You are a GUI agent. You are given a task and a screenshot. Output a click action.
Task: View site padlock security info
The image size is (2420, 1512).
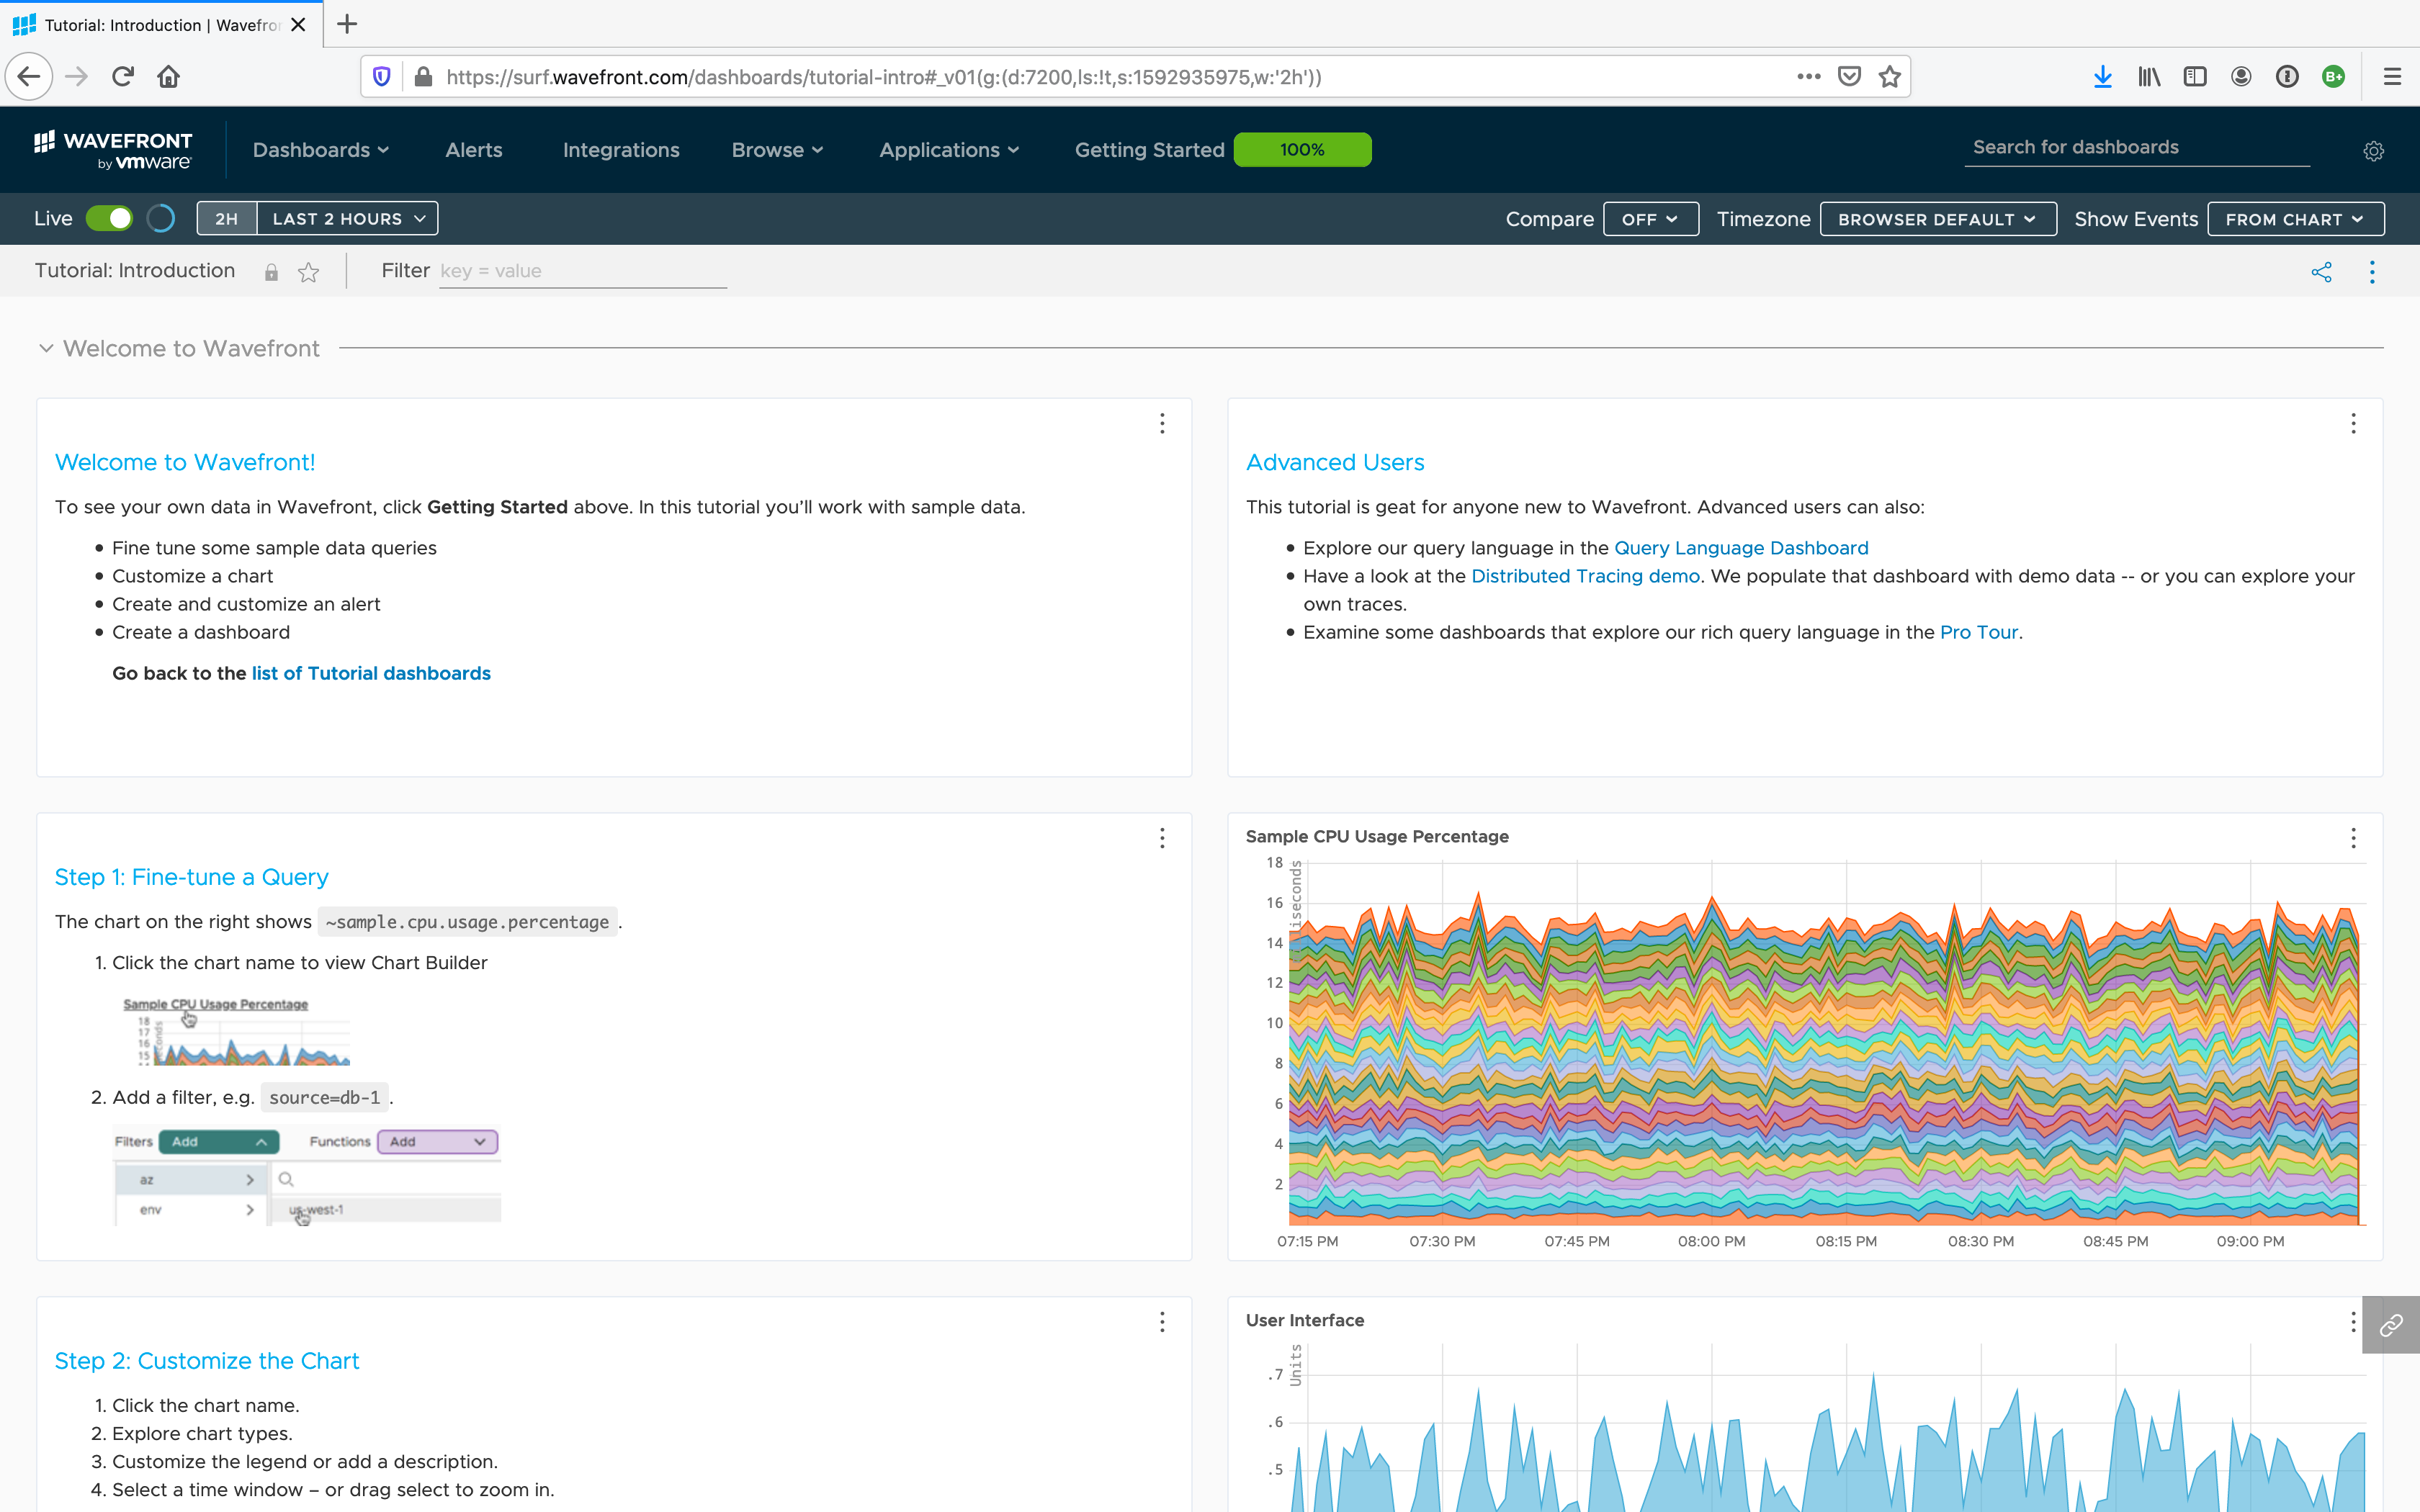[423, 77]
